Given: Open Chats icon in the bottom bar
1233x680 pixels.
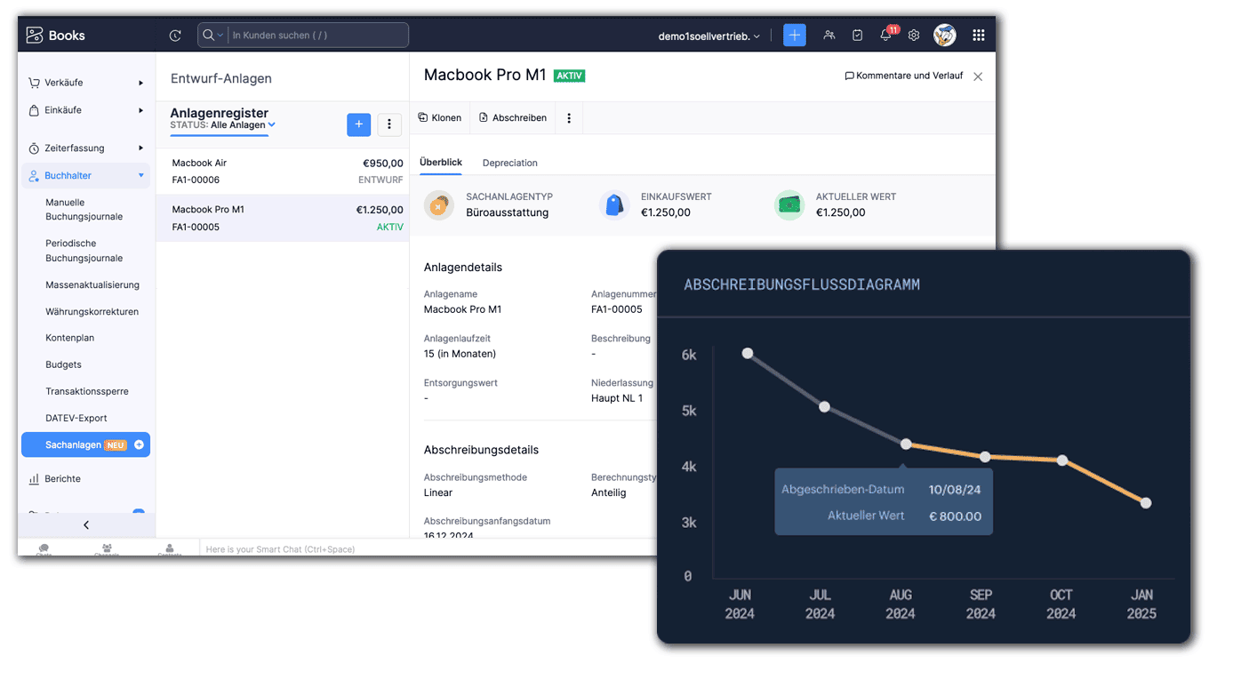Looking at the screenshot, I should point(44,549).
